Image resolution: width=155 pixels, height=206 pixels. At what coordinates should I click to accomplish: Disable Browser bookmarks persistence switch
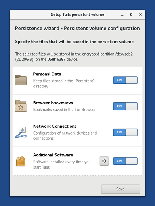[x=126, y=106]
